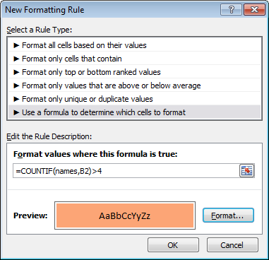
Task: Click arrow beside above or below average
Action: coord(16,85)
